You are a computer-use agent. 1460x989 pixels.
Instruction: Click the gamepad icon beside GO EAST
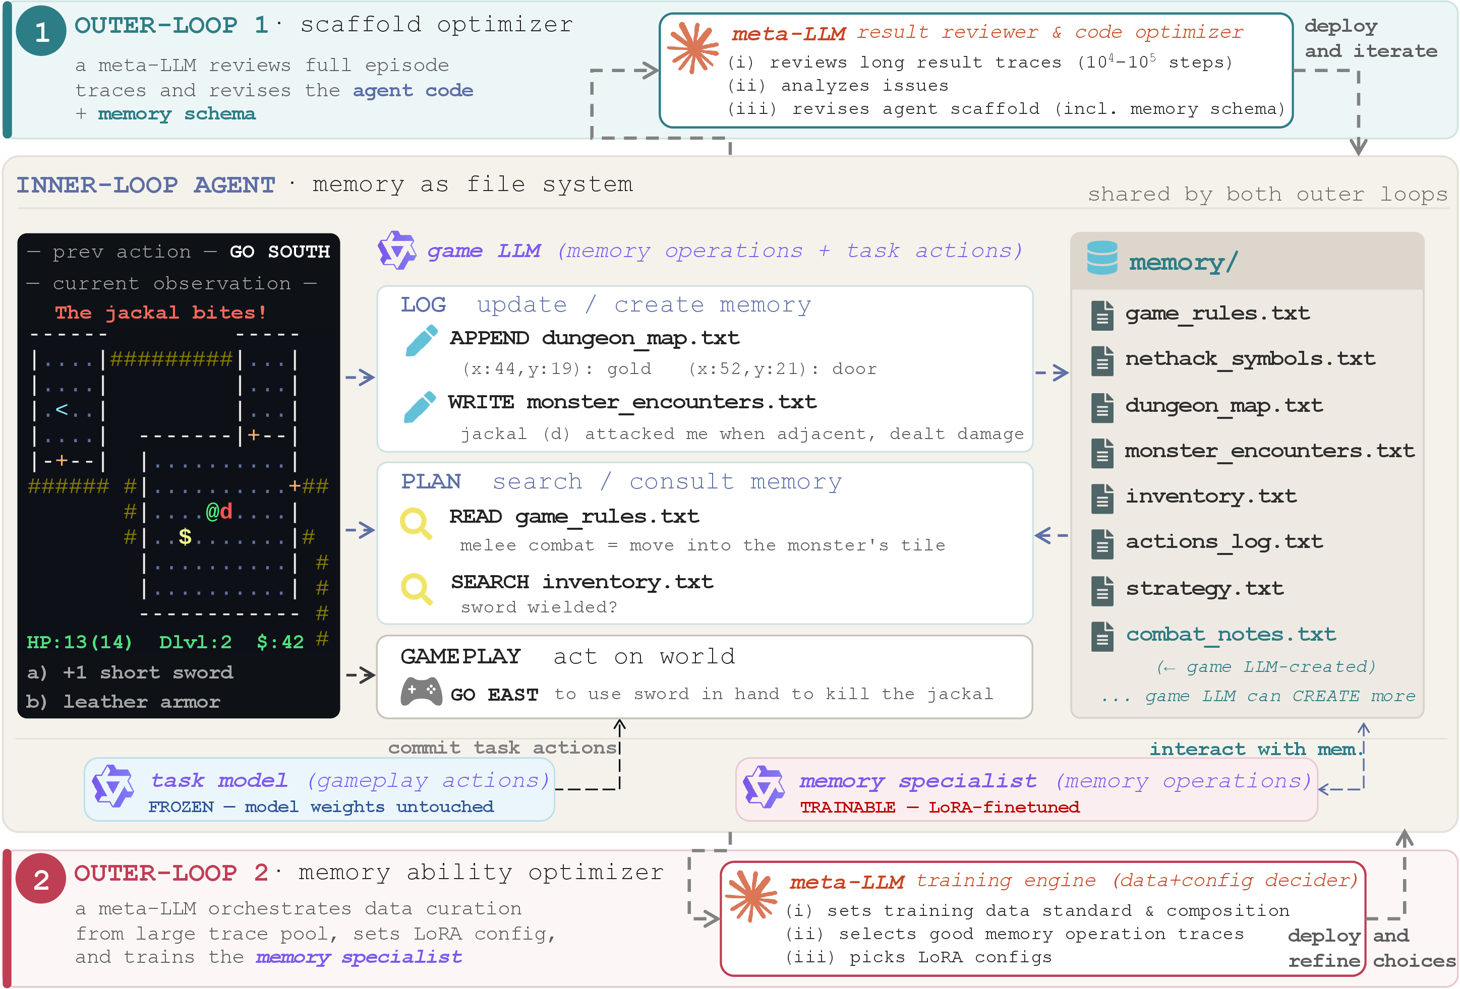(421, 691)
